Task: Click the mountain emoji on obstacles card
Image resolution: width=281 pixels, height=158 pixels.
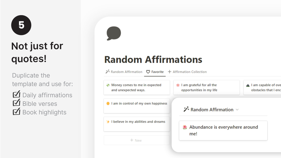Action: [x=248, y=85]
